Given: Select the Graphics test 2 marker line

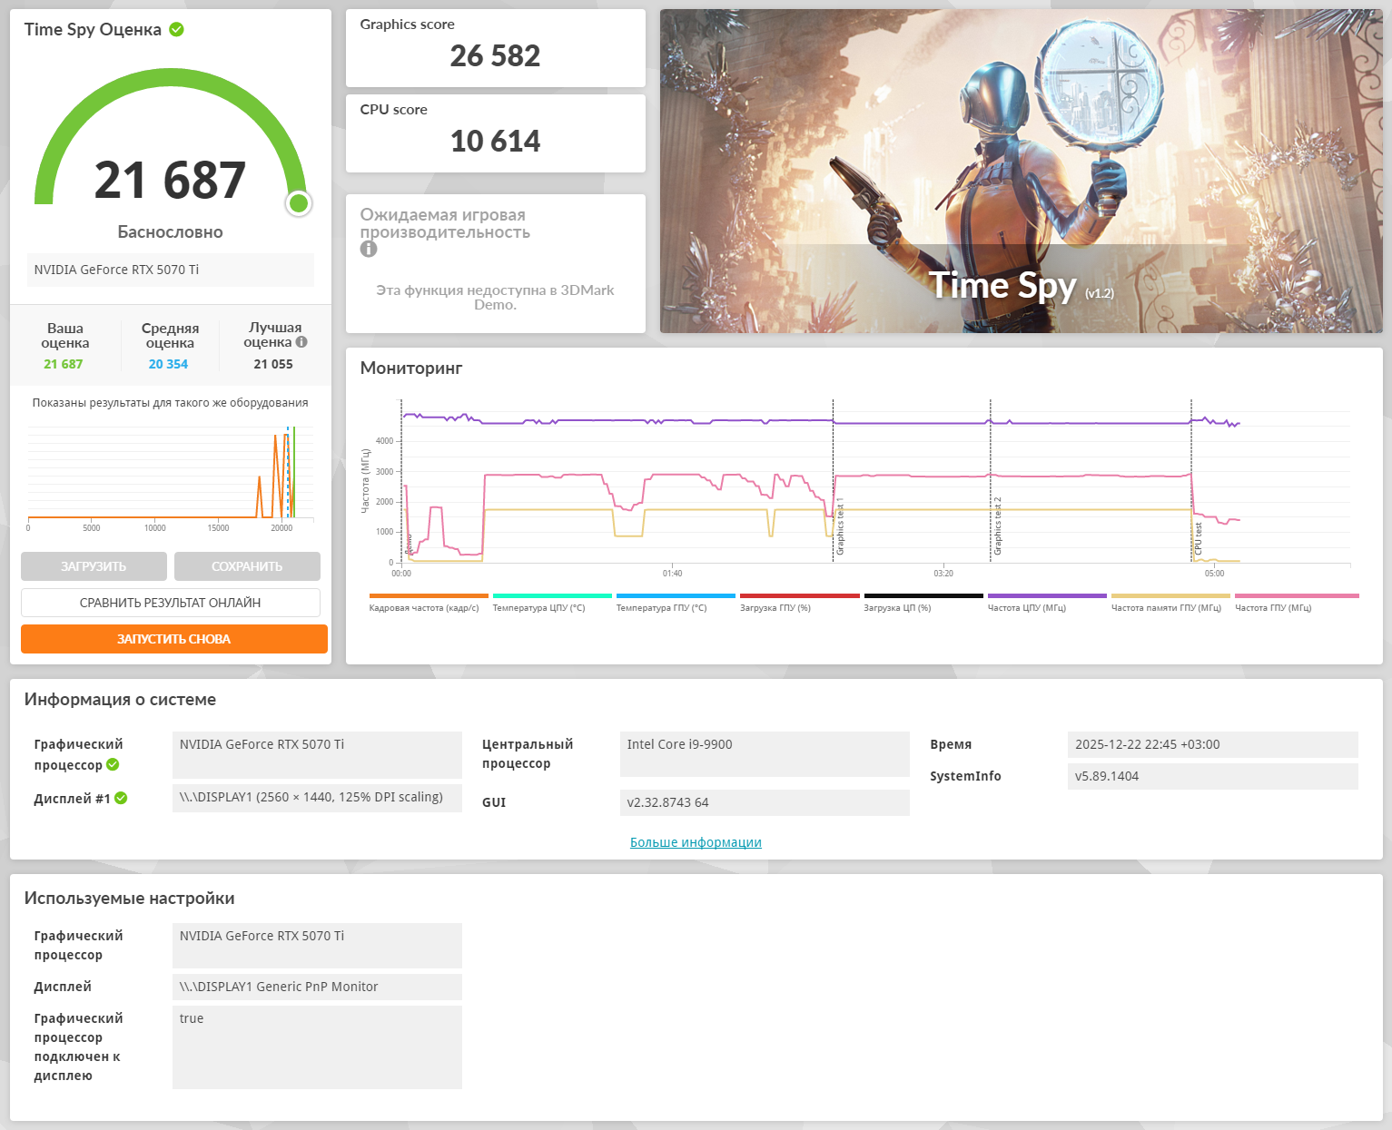Looking at the screenshot, I should (991, 481).
